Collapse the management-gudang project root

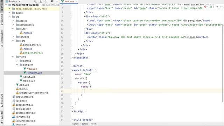coord(6,5)
